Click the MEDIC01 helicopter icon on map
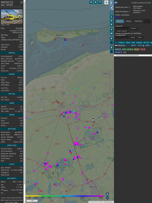This screenshot has width=152, height=203. (x=57, y=101)
